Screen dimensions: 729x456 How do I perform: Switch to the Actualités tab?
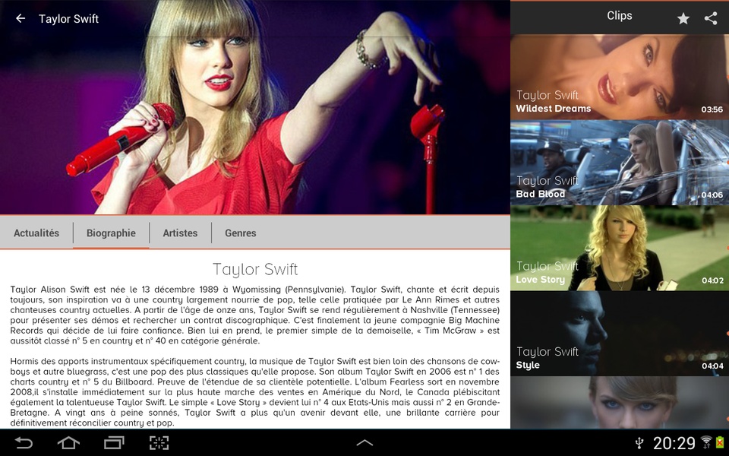[x=36, y=233]
